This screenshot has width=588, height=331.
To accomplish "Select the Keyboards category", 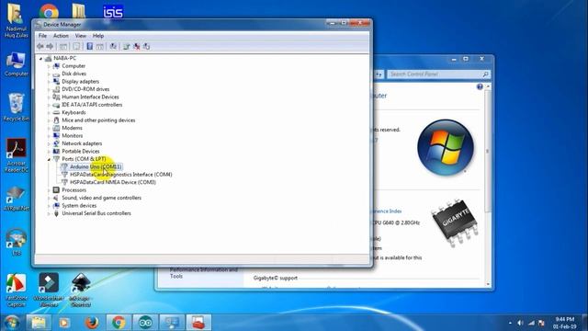I will pos(73,112).
